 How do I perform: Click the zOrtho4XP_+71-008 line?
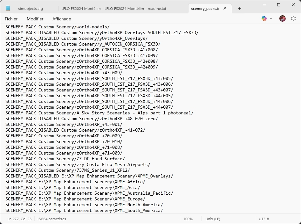tap(64, 147)
